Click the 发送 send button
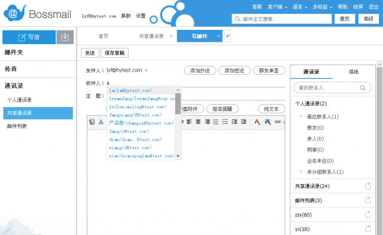This screenshot has height=235, width=383. point(90,53)
